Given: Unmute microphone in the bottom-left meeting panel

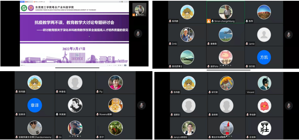Looking at the screenshot, I should (x=142, y=105).
